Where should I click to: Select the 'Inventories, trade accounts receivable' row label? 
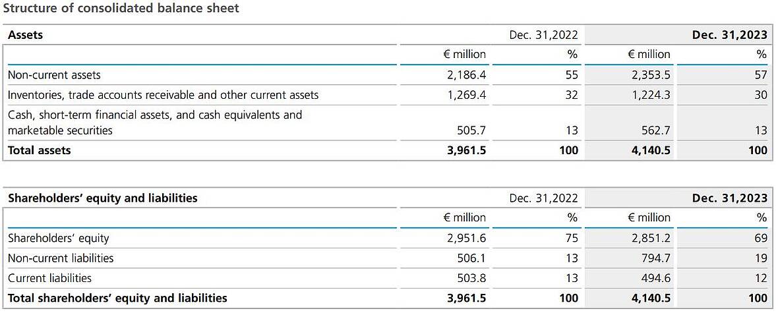click(163, 95)
